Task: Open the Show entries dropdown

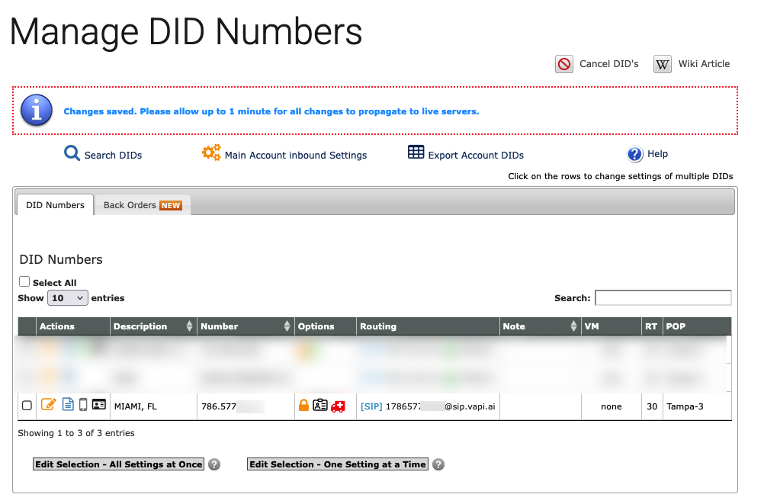Action: (67, 298)
